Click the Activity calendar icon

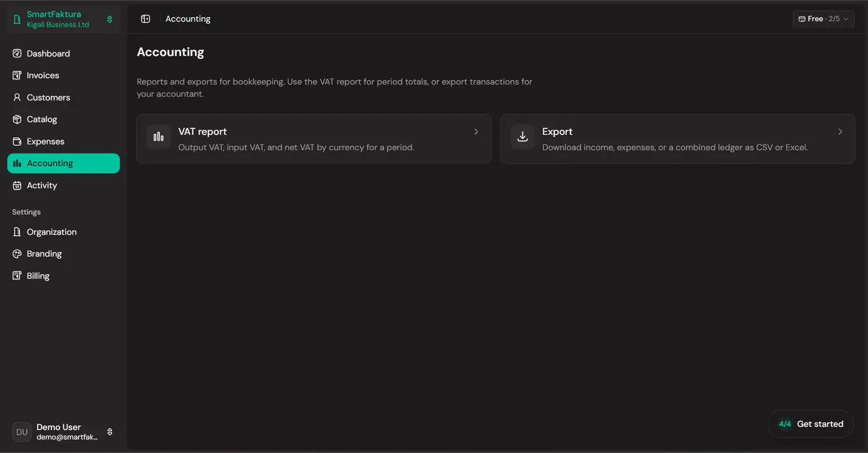[17, 186]
